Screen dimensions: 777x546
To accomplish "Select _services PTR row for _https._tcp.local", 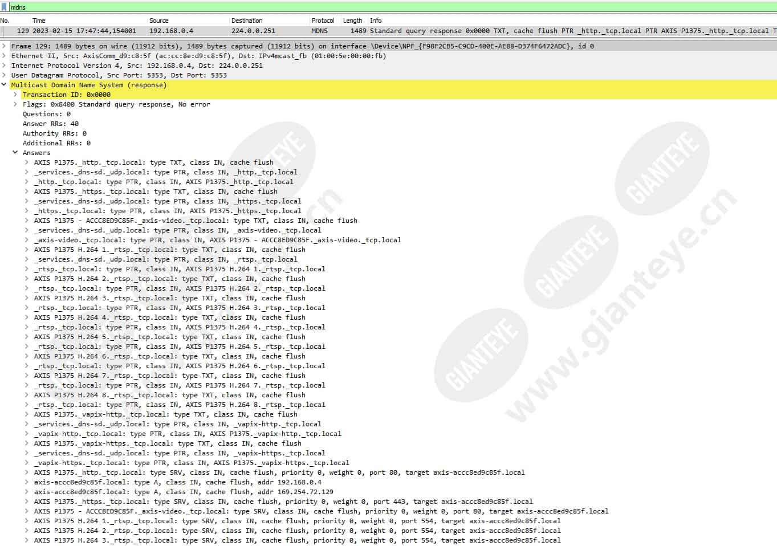I will pyautogui.click(x=168, y=201).
